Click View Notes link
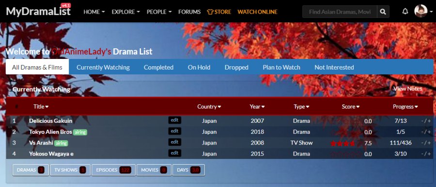 click(x=408, y=89)
